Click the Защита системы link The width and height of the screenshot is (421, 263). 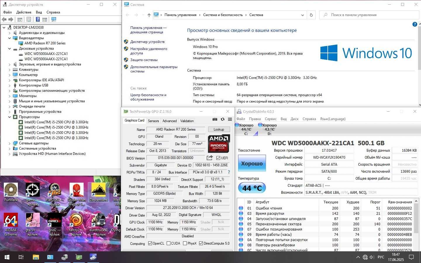click(x=144, y=60)
